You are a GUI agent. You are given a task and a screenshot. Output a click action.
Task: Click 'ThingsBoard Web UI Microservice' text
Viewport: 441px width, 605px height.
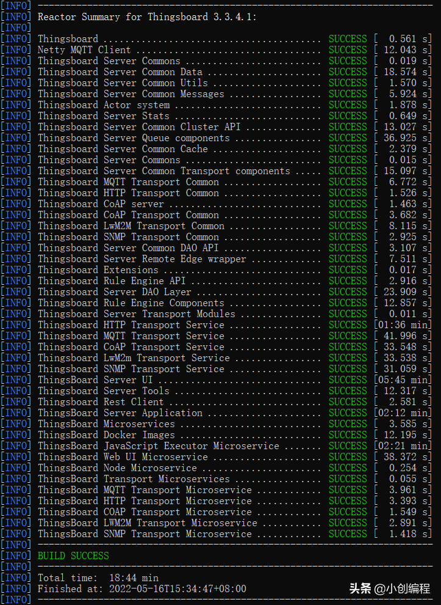(x=123, y=457)
